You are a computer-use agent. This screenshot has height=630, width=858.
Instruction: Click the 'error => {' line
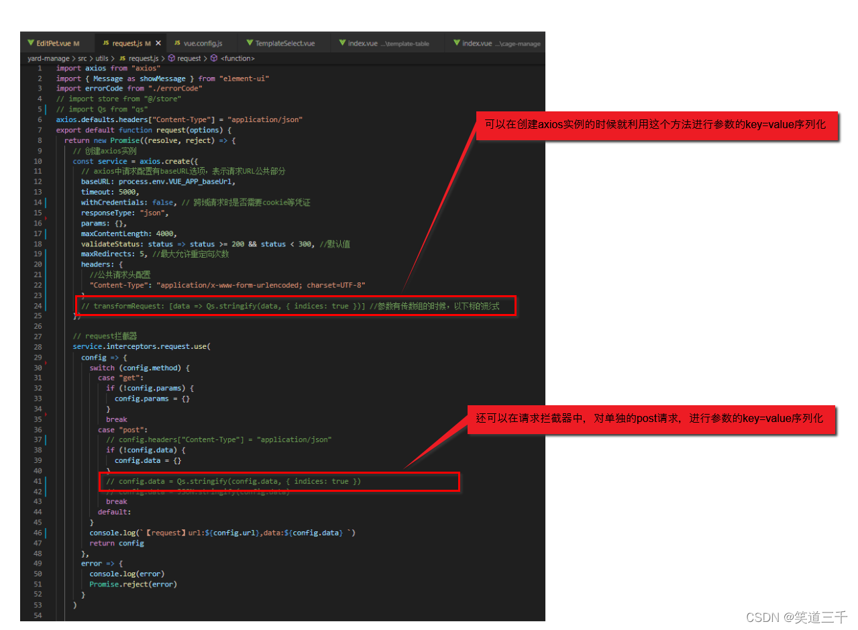coord(102,564)
